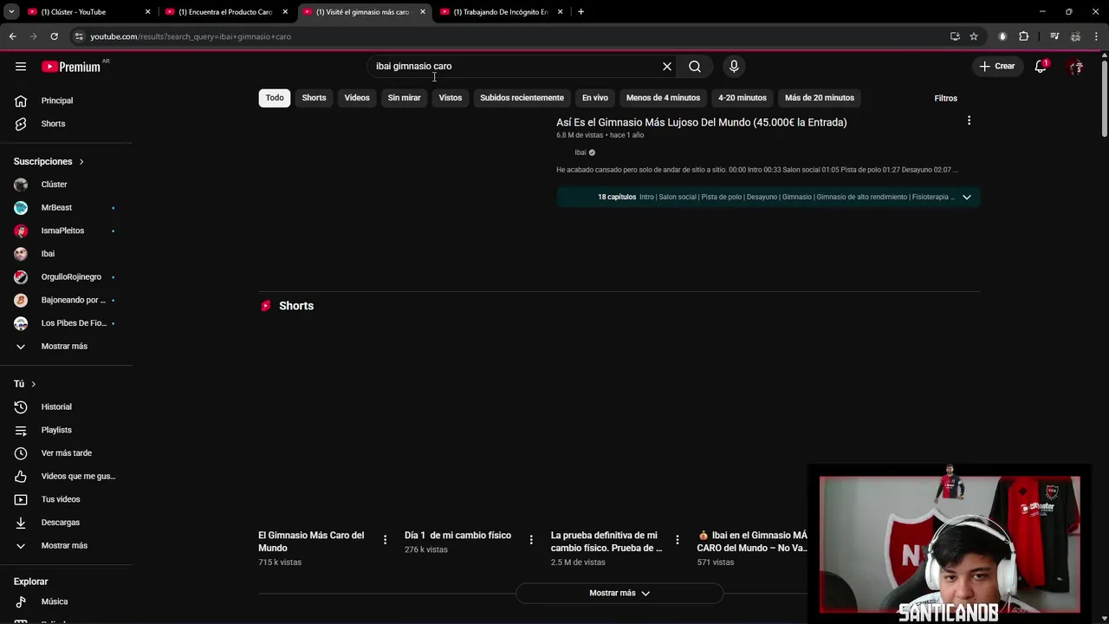Filter results by Shorts chip

tap(314, 98)
